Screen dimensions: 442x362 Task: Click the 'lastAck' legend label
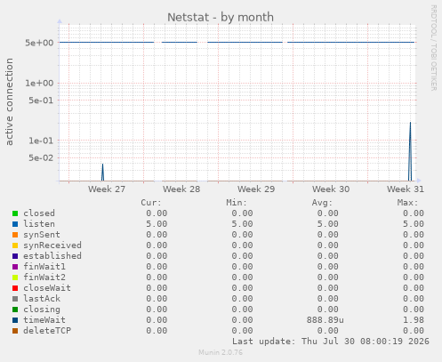(x=42, y=299)
